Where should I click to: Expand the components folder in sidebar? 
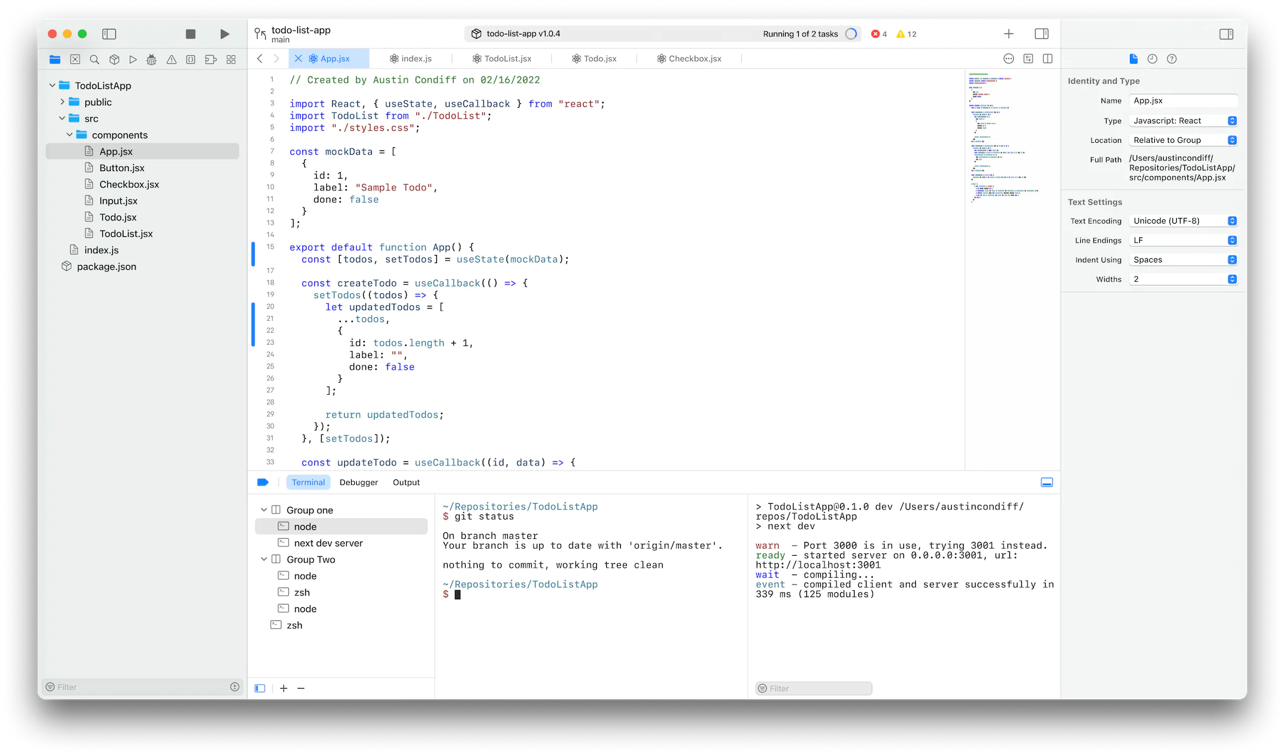click(72, 134)
